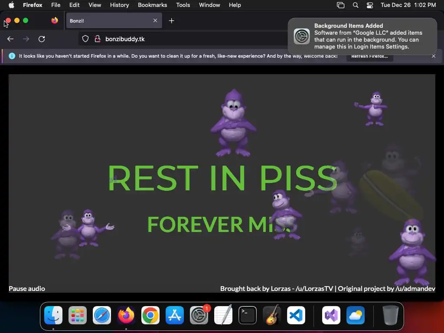The width and height of the screenshot is (444, 333).
Task: Open Terminal from the Dock
Action: point(248,315)
